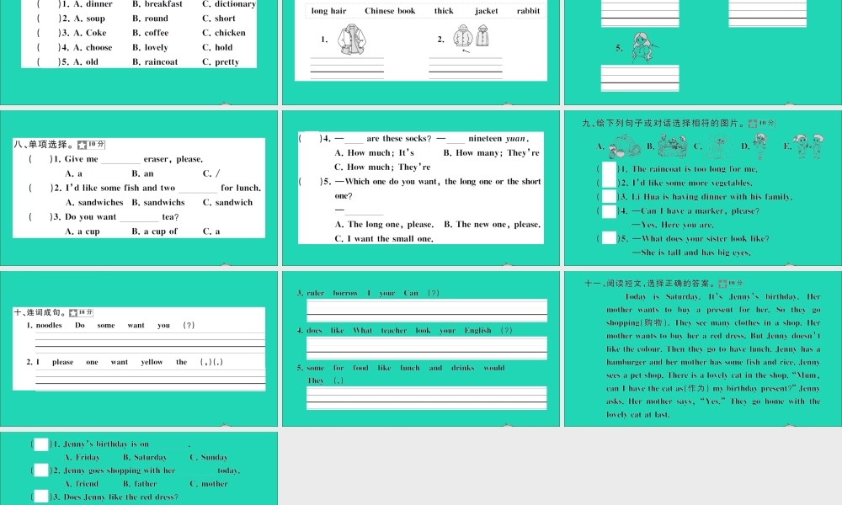Click the answer lines under 'noodles Do some want you'
842x505 pixels.
(x=151, y=343)
